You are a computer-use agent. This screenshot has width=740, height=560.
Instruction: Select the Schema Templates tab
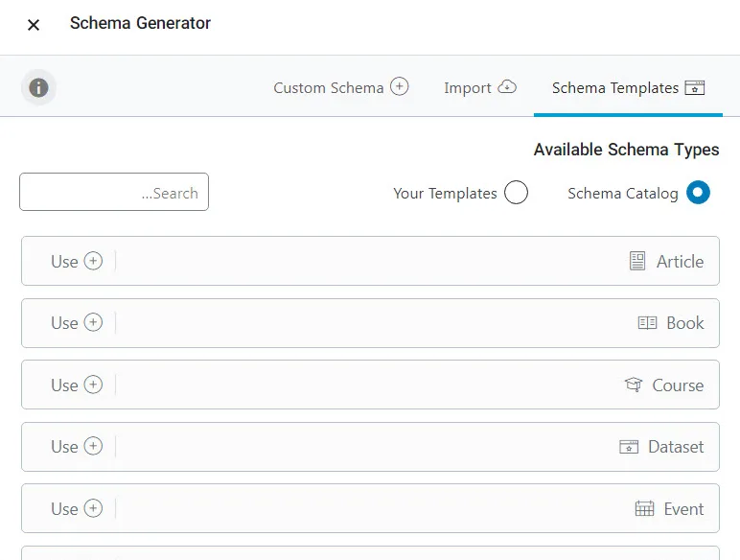tap(628, 88)
